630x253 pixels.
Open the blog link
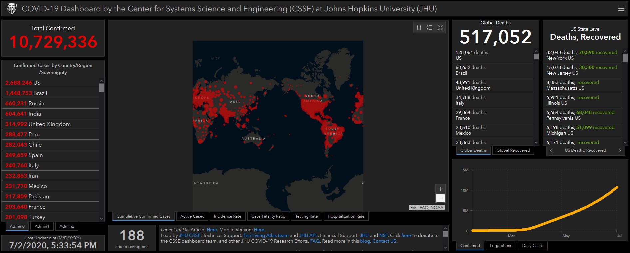coord(365,241)
